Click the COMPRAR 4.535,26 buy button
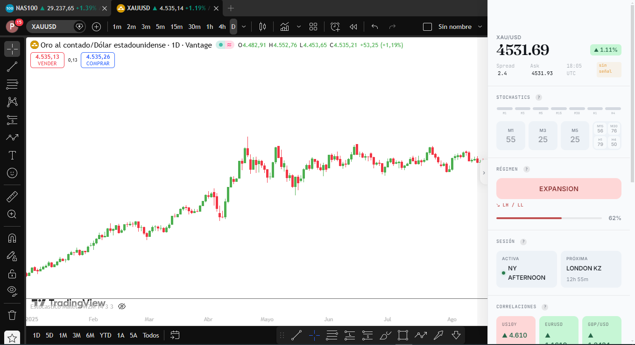Viewport: 635px width, 345px height. (x=98, y=60)
